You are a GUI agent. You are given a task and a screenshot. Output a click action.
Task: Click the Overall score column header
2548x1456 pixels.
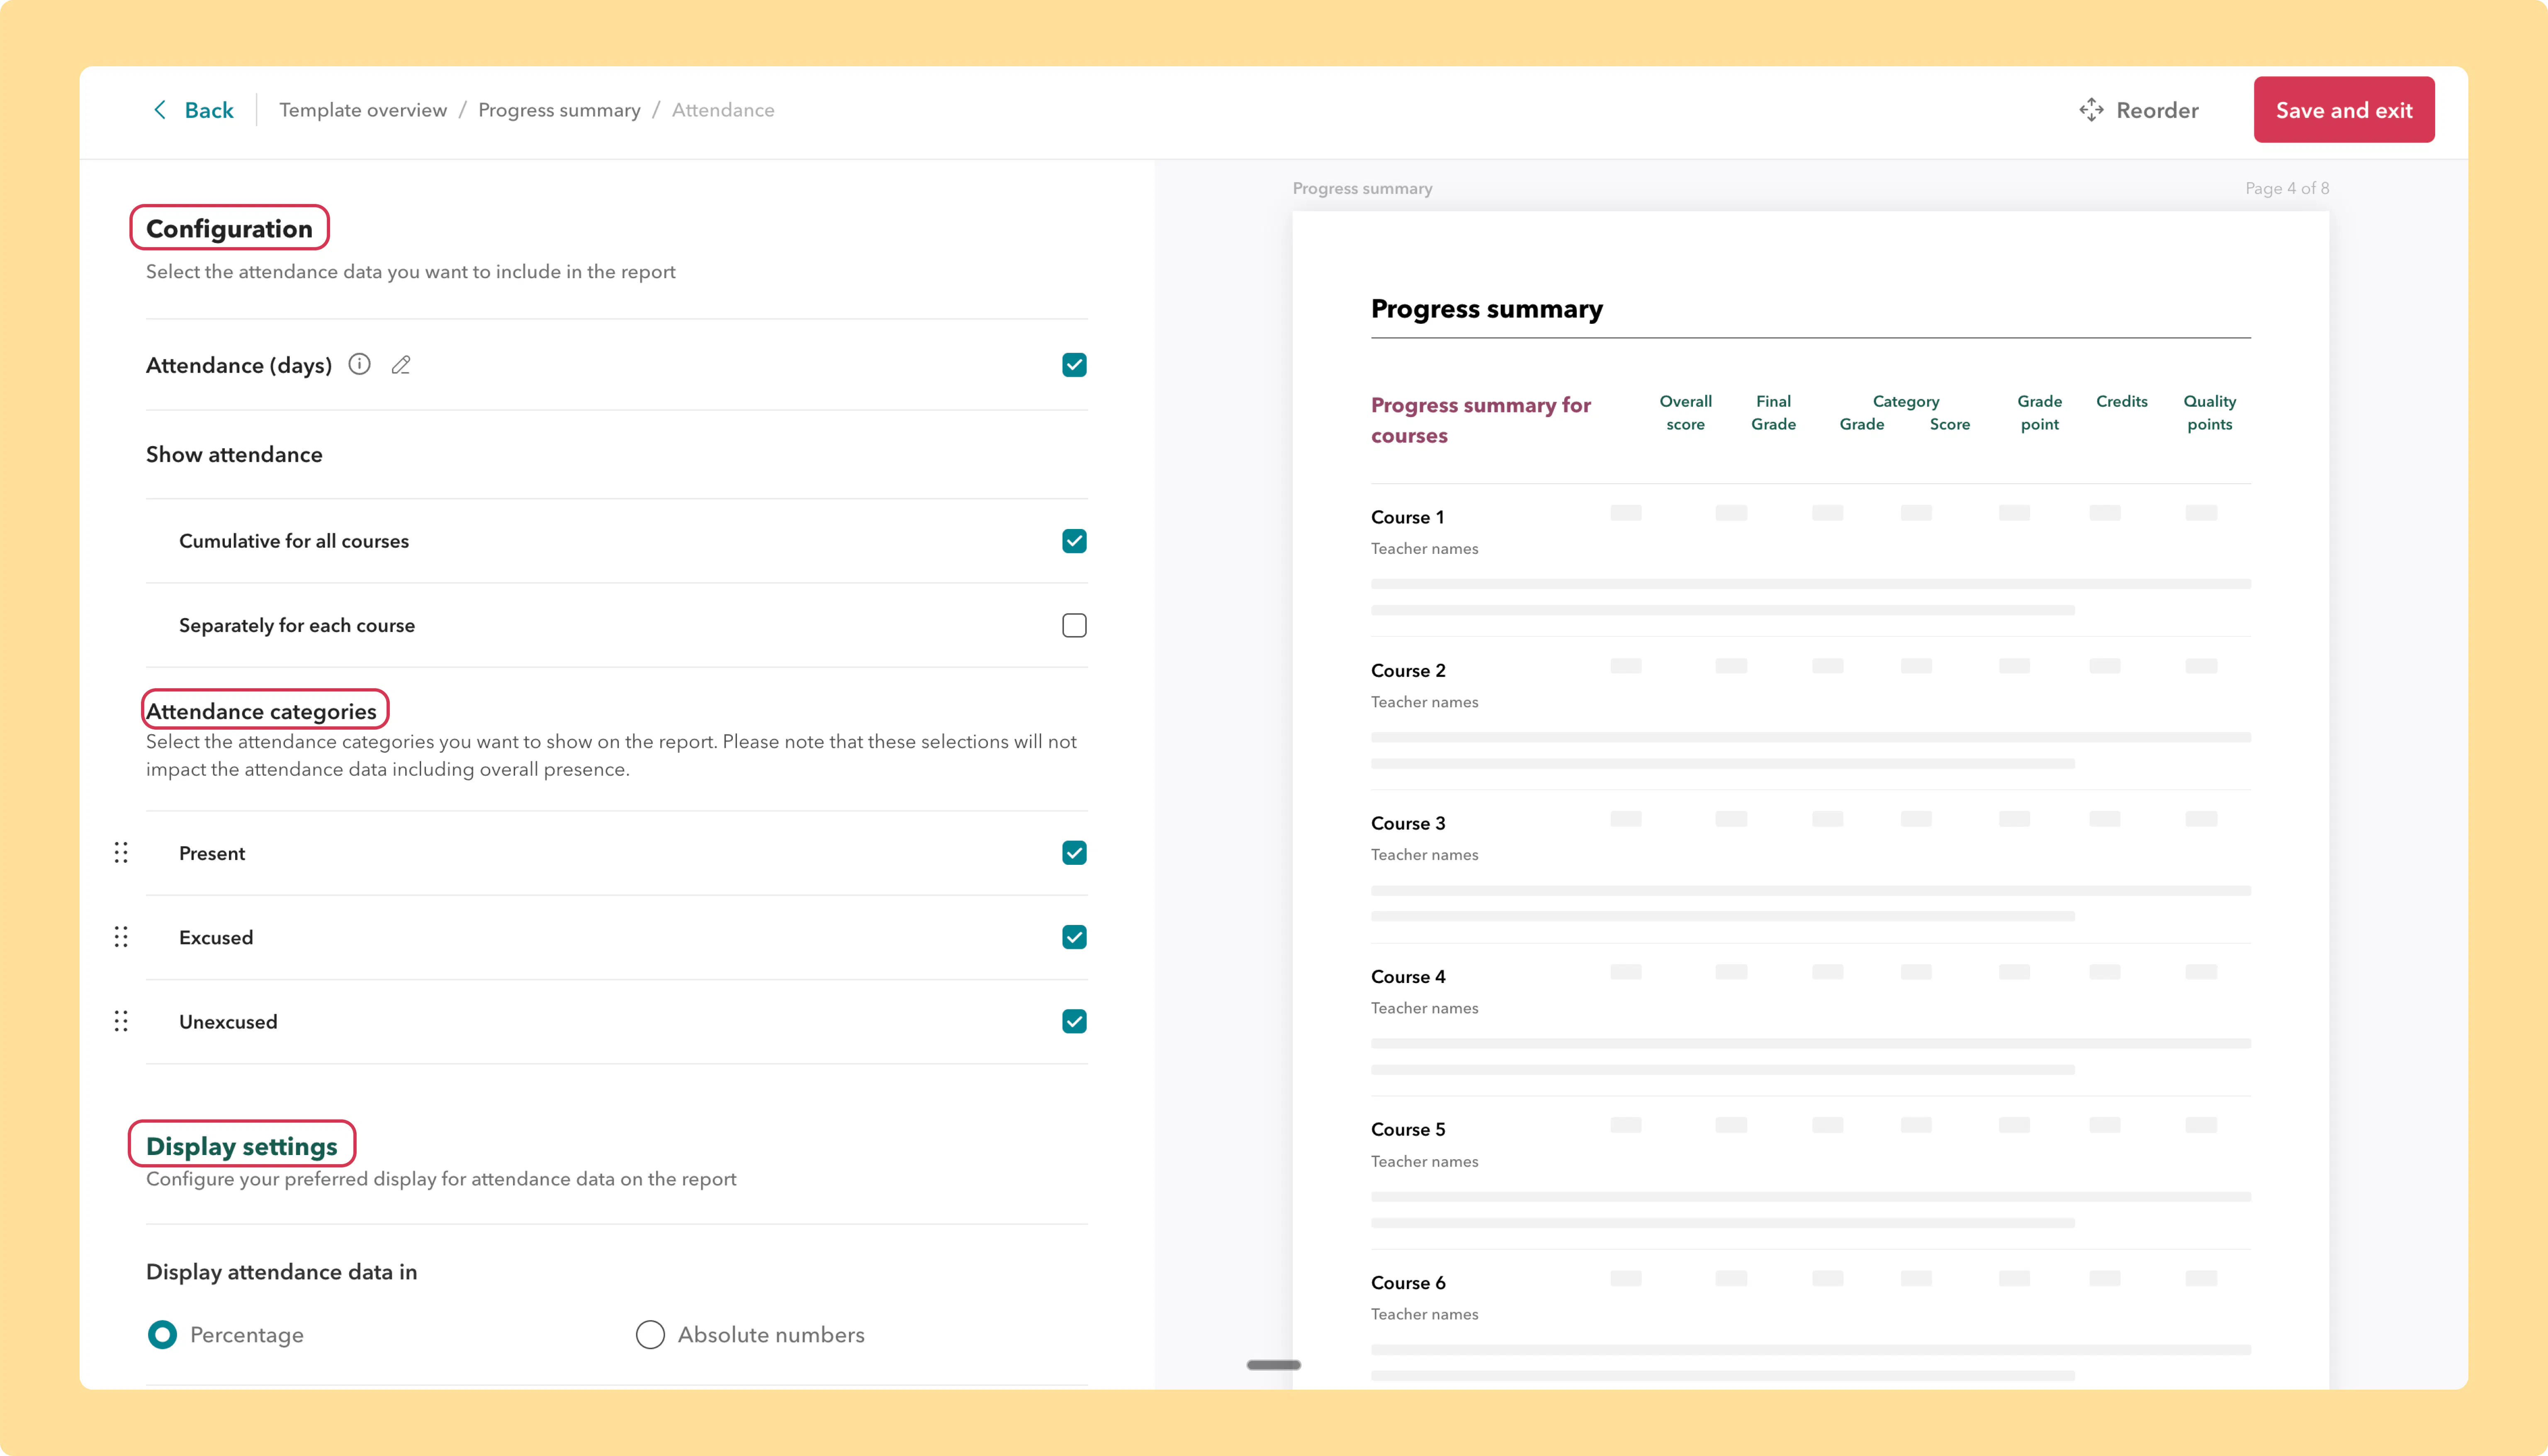click(1685, 413)
